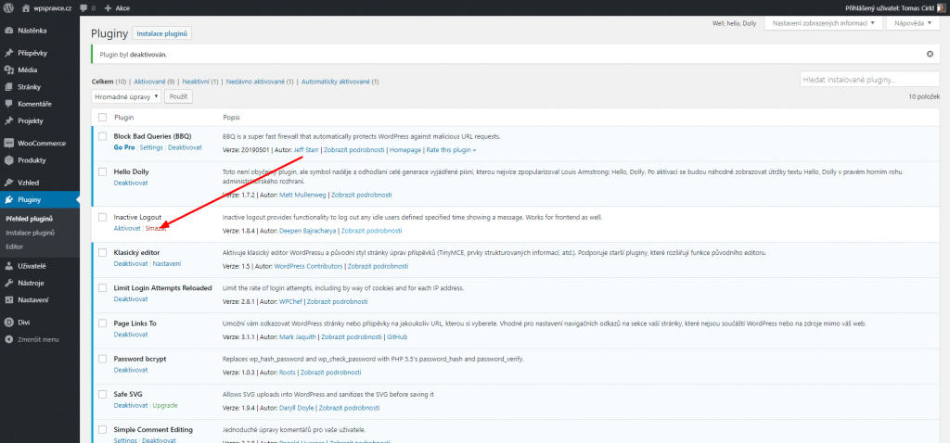Viewport: 950px width, 443px height.
Task: Show details for Inactive Logout plugin
Action: click(371, 231)
